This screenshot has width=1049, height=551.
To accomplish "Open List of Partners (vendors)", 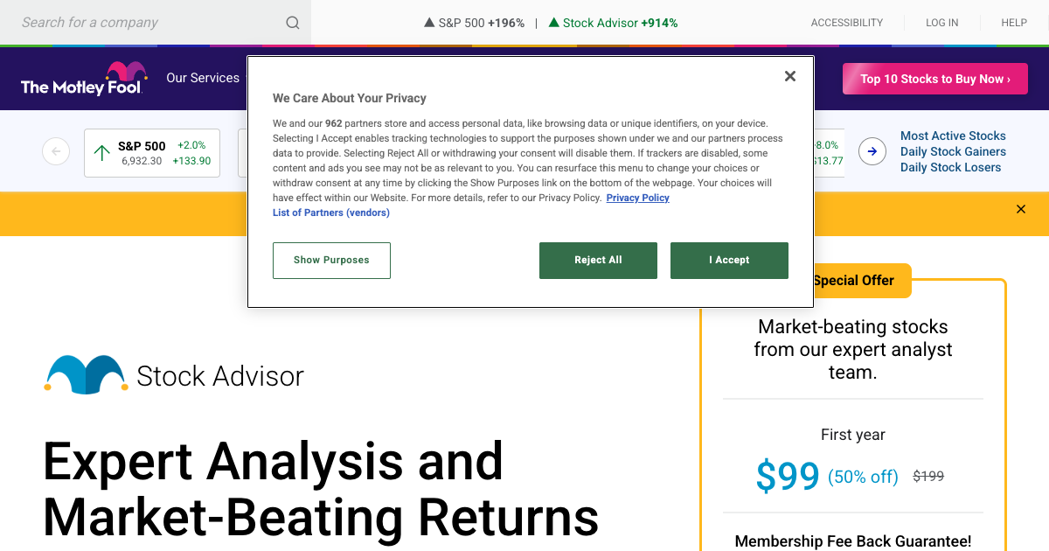I will click(x=330, y=213).
